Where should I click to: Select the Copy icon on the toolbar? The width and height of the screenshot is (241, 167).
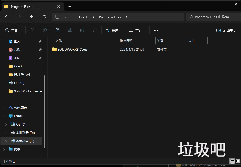pos(45,30)
